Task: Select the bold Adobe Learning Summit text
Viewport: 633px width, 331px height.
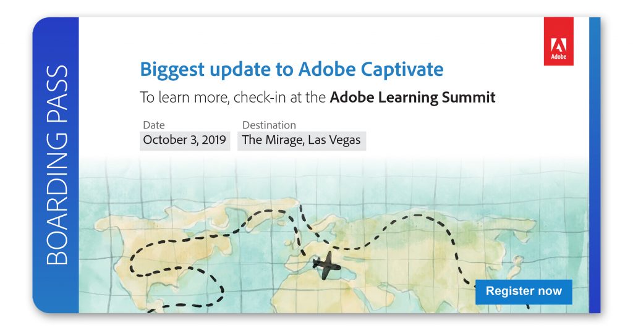Action: (412, 98)
